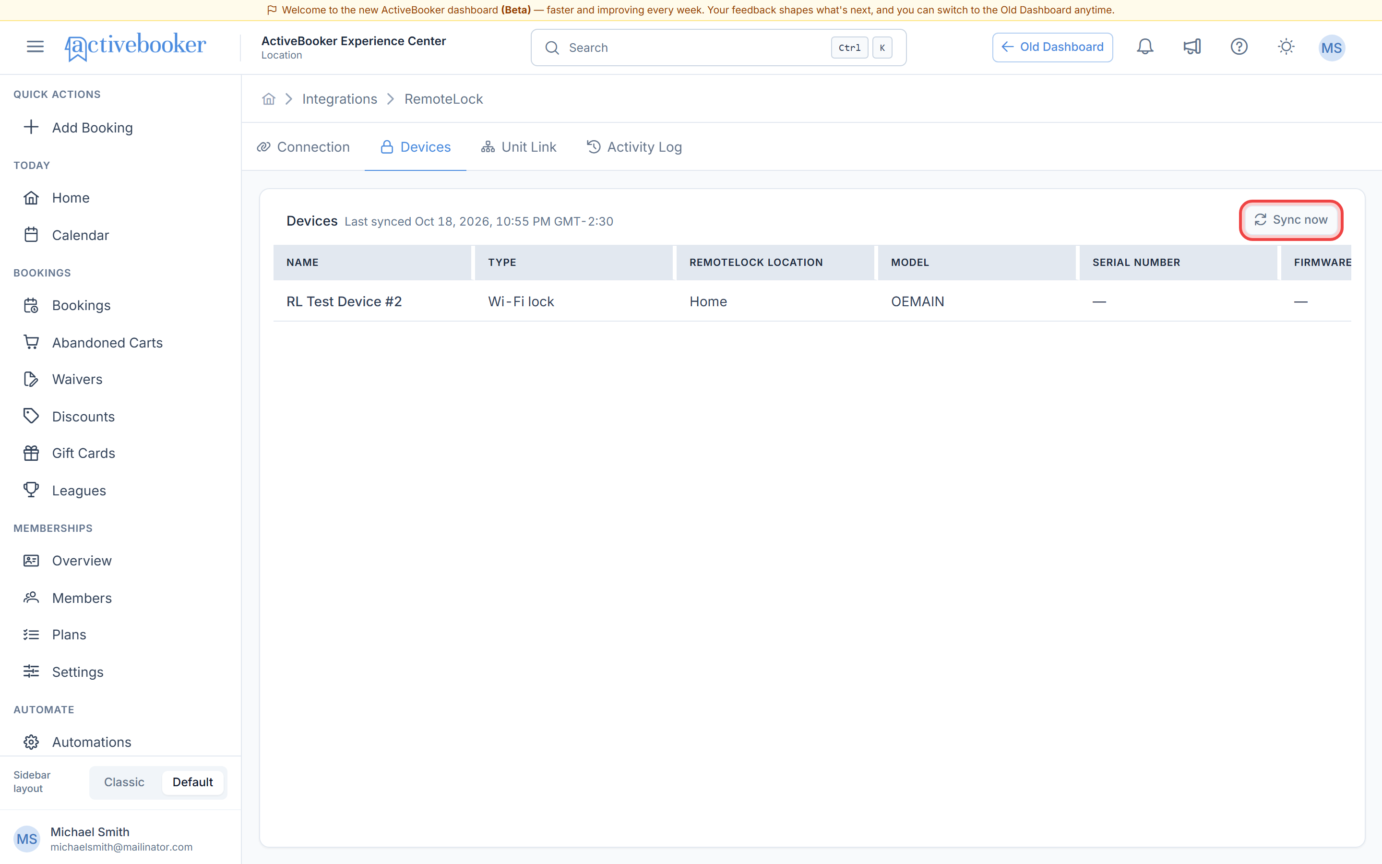
Task: Open Michael Smith profile at sidebar bottom
Action: 120,838
